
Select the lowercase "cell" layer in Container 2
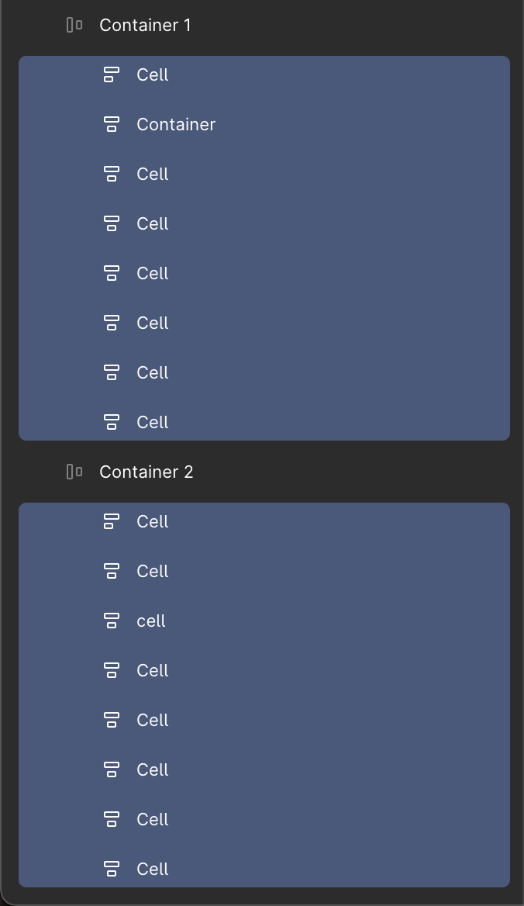tap(264, 621)
